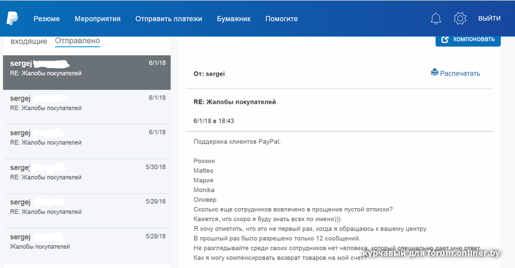Click the Распечатать link
The width and height of the screenshot is (515, 268).
(460, 73)
